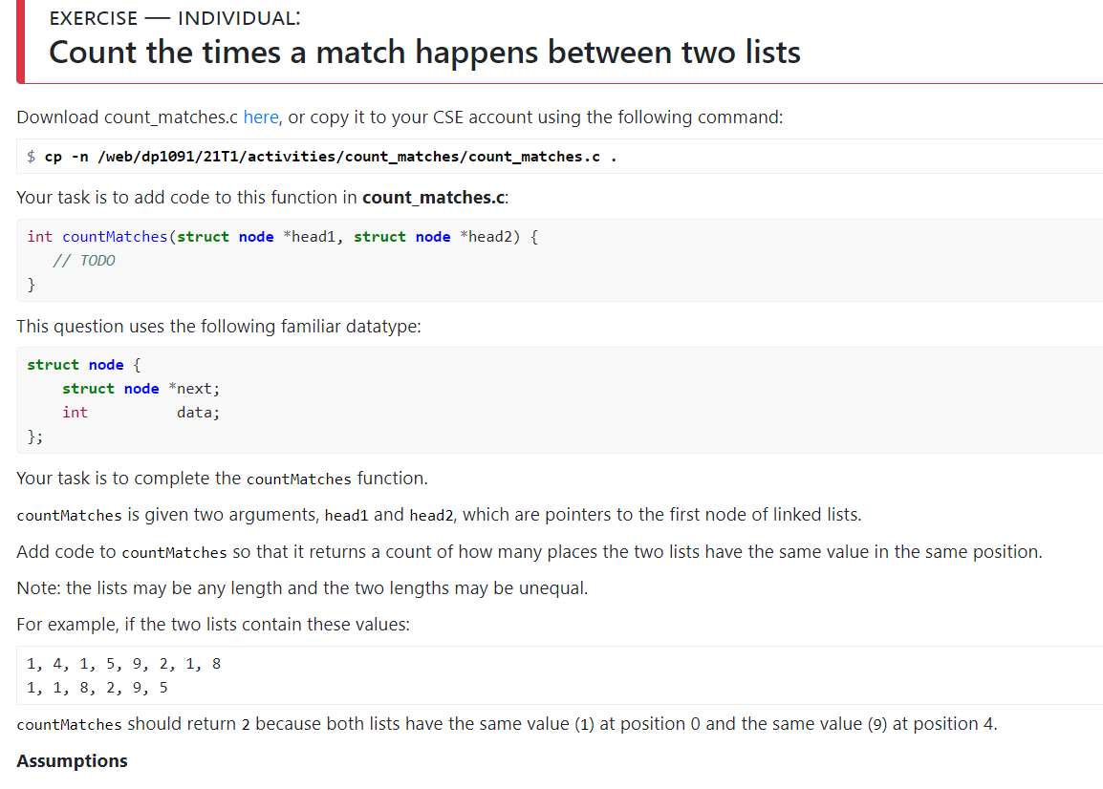Click the Assumptions heading
The image size is (1103, 789).
coord(72,761)
